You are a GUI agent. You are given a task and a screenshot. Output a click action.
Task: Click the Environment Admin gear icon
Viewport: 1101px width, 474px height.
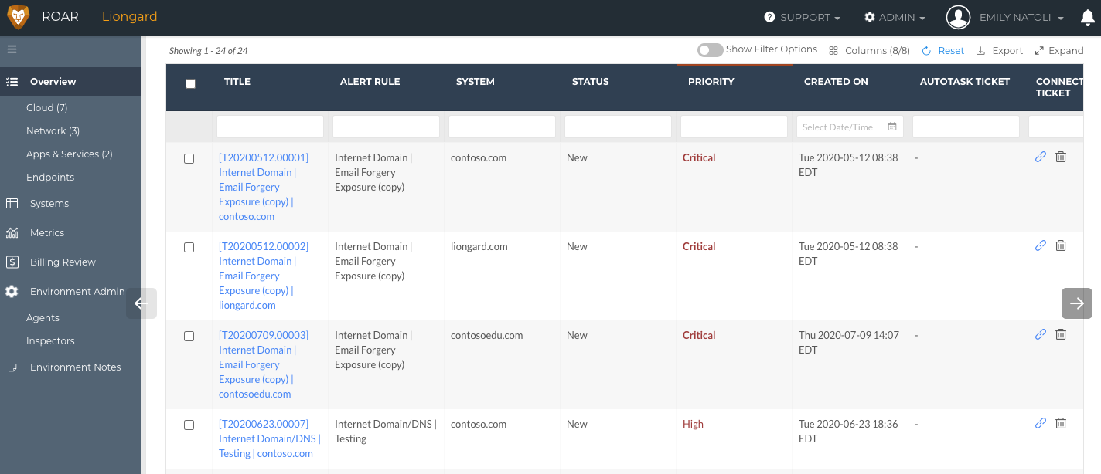point(12,292)
